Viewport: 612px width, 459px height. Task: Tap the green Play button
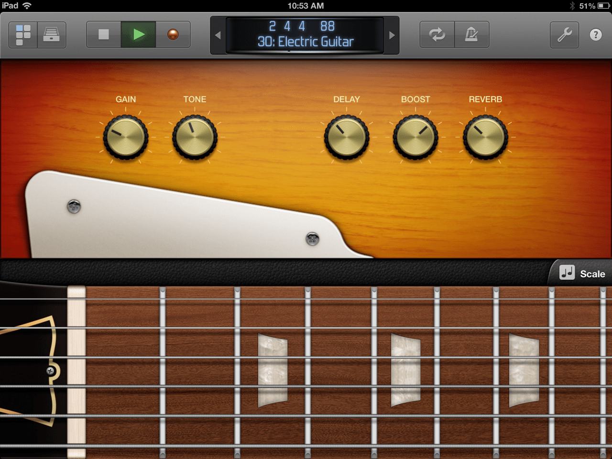pos(138,34)
